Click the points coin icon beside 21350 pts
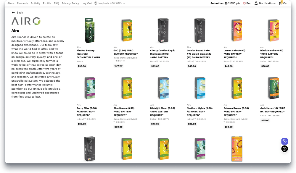296x173 pixels. tap(226, 3)
